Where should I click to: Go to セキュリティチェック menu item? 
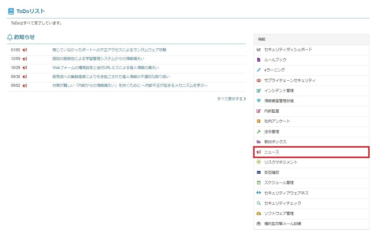click(311, 203)
